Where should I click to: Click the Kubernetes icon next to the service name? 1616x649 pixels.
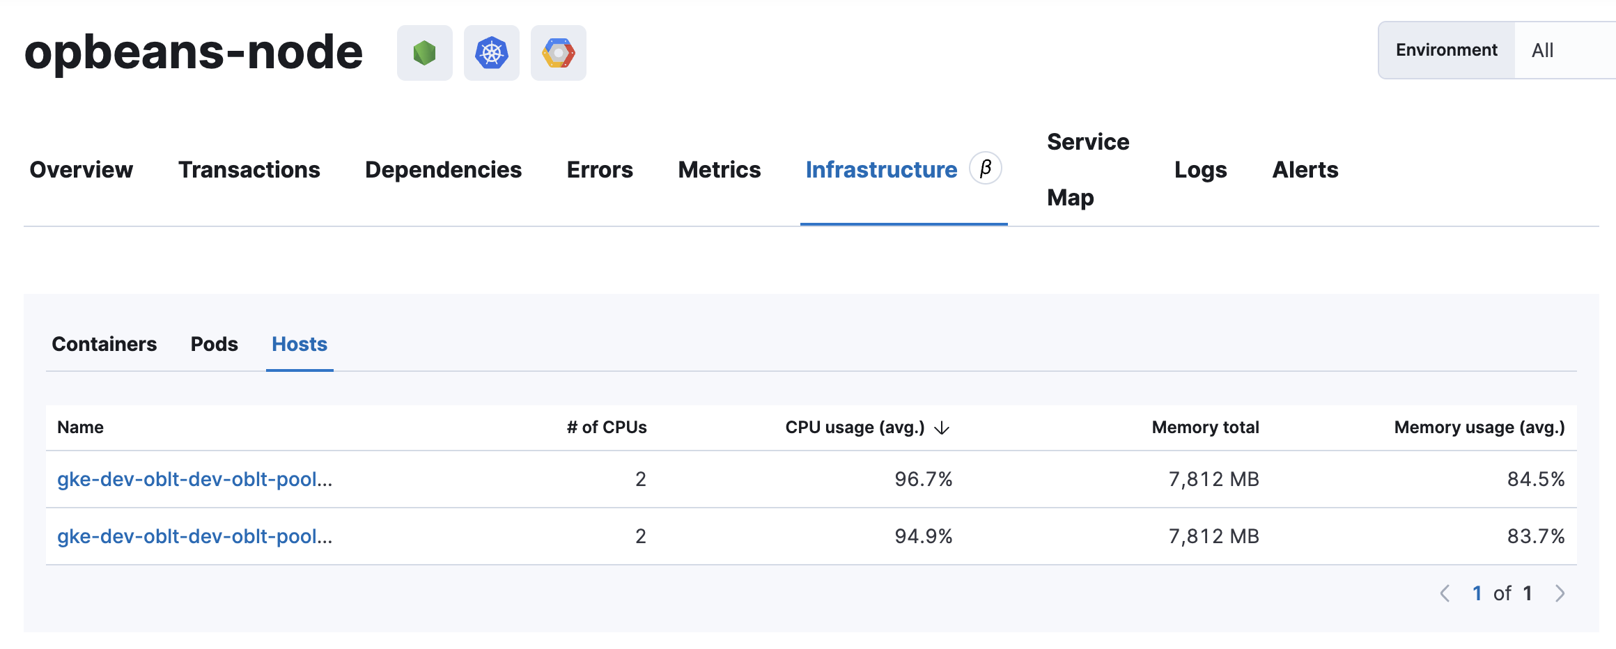pos(491,52)
